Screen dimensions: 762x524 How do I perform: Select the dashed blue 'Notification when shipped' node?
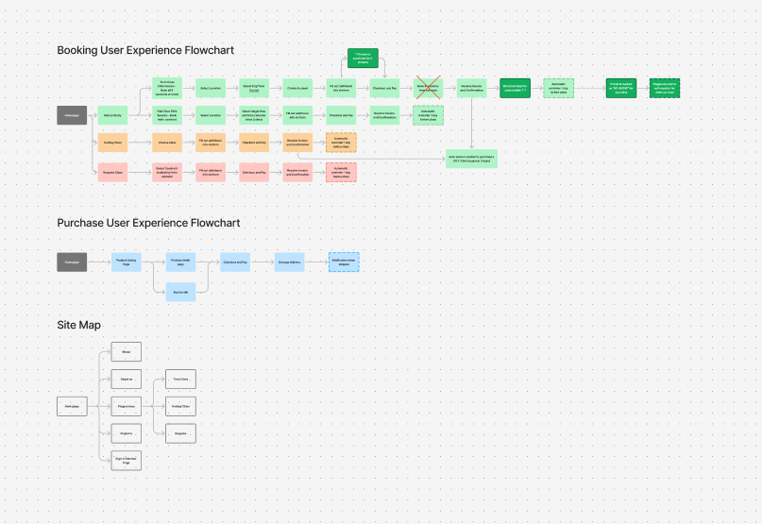pos(344,262)
